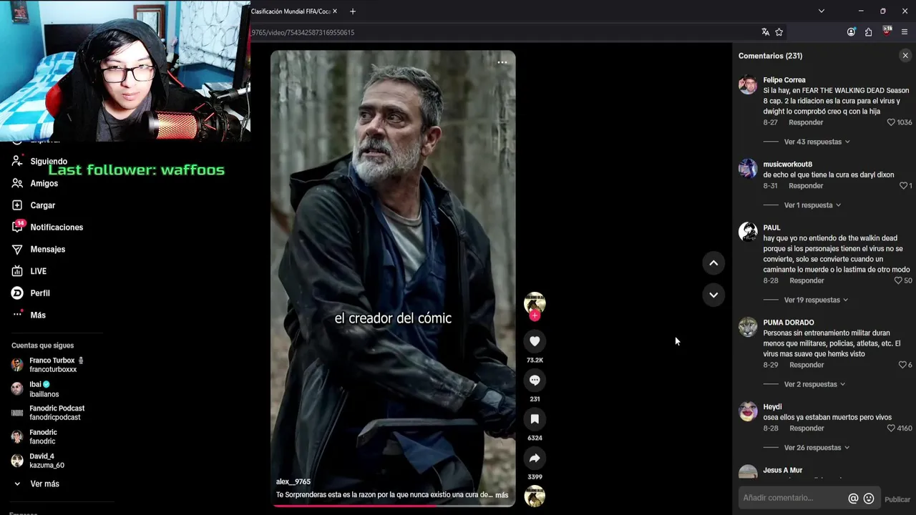Viewport: 916px width, 515px height.
Task: Open the emoji picker in comment box
Action: pos(869,499)
